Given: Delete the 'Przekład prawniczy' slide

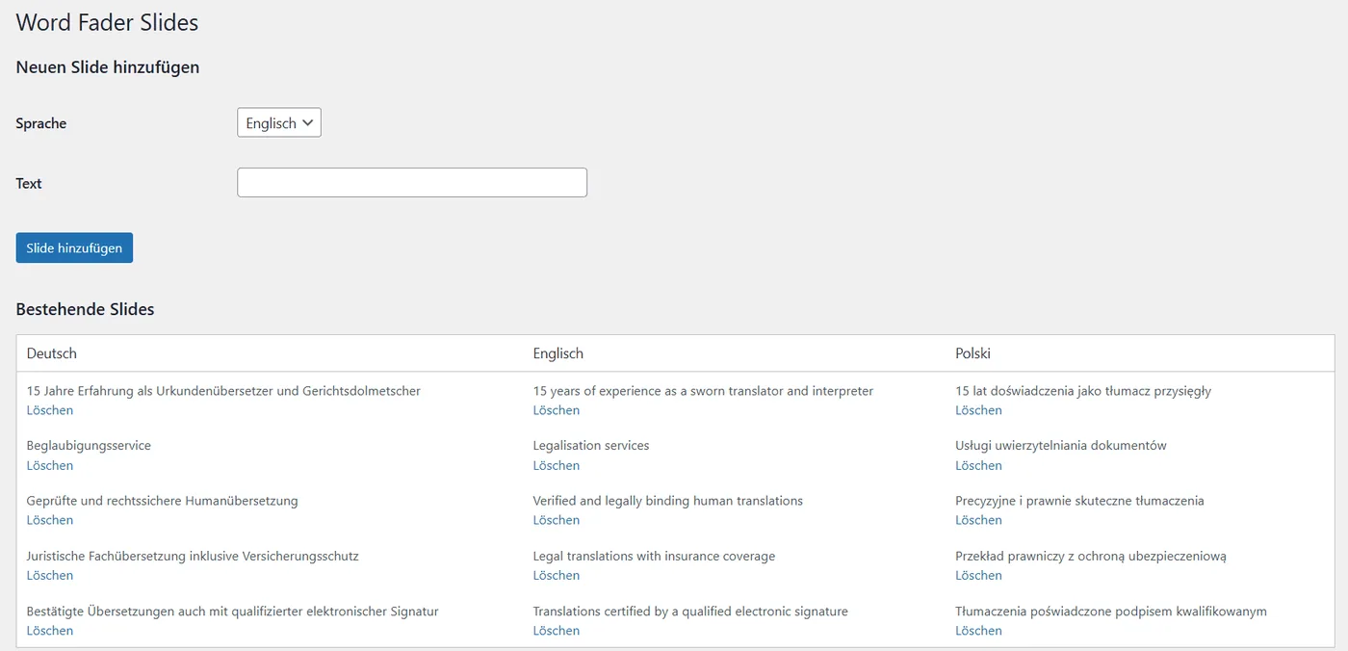Looking at the screenshot, I should pos(978,575).
